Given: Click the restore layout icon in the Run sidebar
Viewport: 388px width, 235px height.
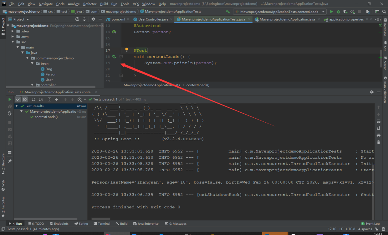Looking at the screenshot, I should (10, 152).
